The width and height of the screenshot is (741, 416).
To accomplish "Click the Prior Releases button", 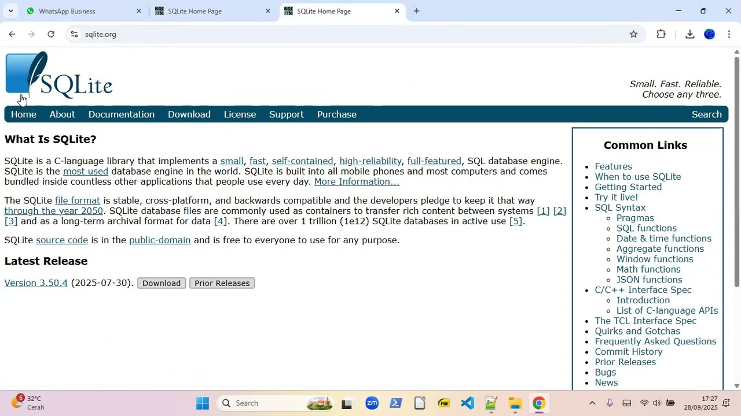I will [222, 283].
